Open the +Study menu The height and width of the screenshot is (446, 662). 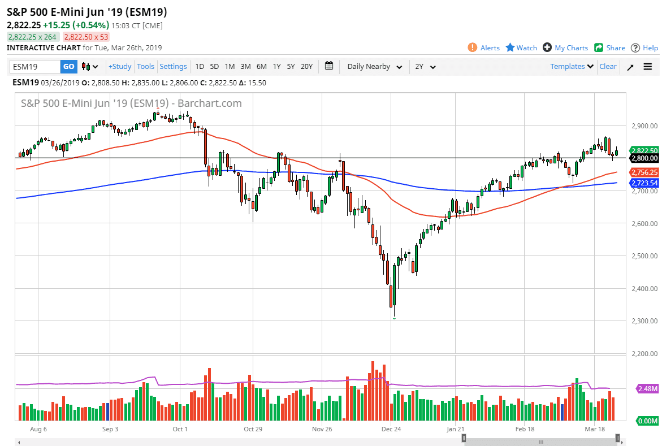click(119, 66)
